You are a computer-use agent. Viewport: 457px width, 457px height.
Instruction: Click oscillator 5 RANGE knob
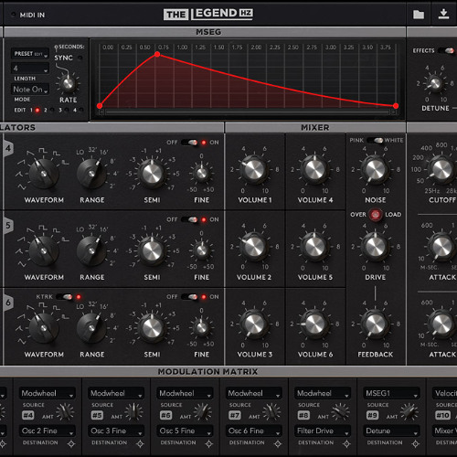point(91,251)
